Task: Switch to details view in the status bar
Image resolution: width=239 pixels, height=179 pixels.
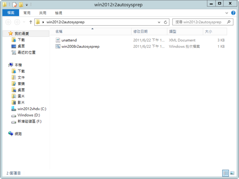Action: click(x=225, y=173)
